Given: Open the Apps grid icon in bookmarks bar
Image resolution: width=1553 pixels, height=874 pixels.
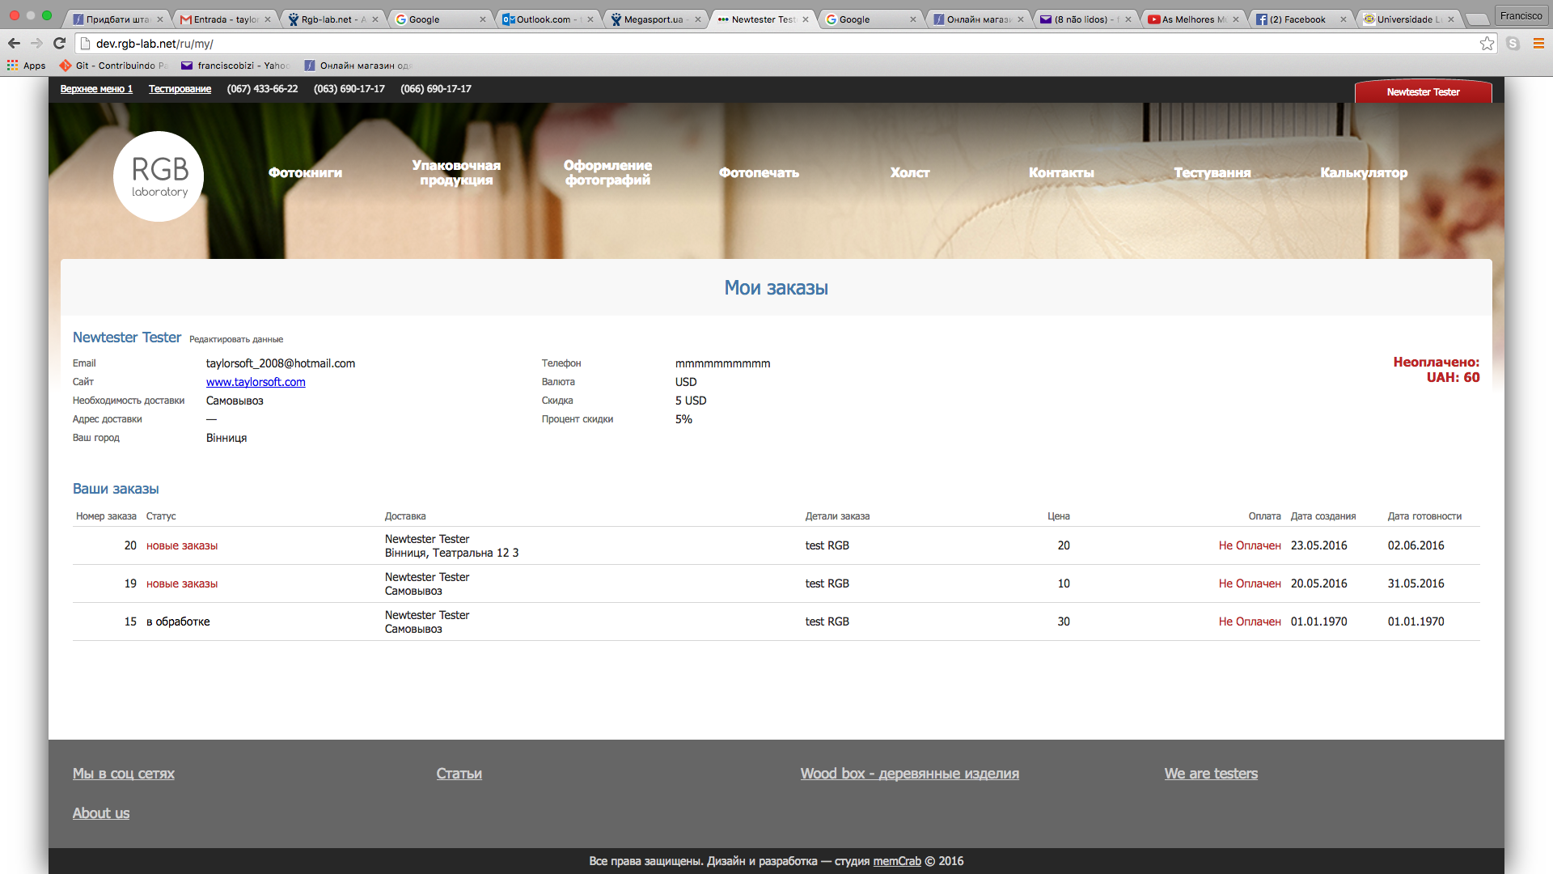Looking at the screenshot, I should (x=12, y=66).
